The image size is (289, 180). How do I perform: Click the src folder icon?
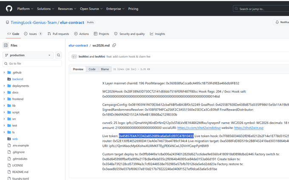9,119
